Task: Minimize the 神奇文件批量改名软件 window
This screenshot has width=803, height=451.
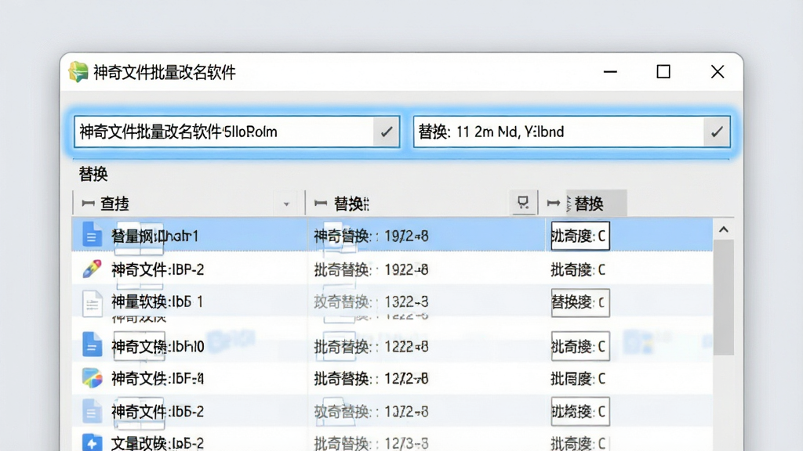Action: 610,71
